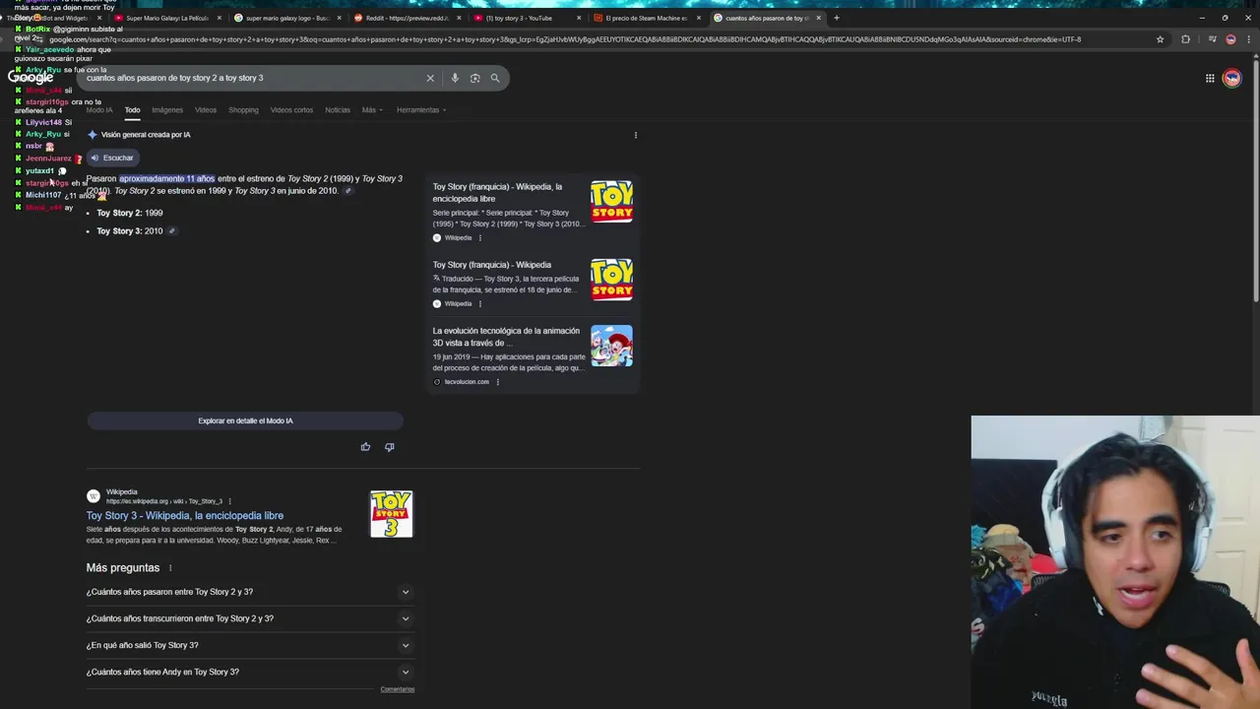Close the Reddit preview tab
The image size is (1260, 709).
click(x=459, y=18)
